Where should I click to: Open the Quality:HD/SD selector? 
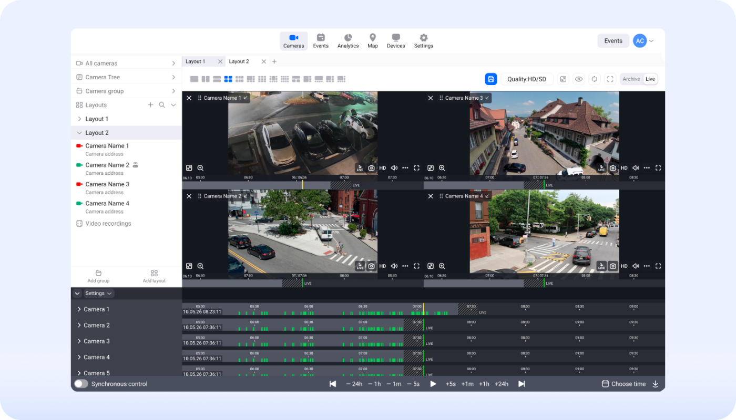pos(527,79)
